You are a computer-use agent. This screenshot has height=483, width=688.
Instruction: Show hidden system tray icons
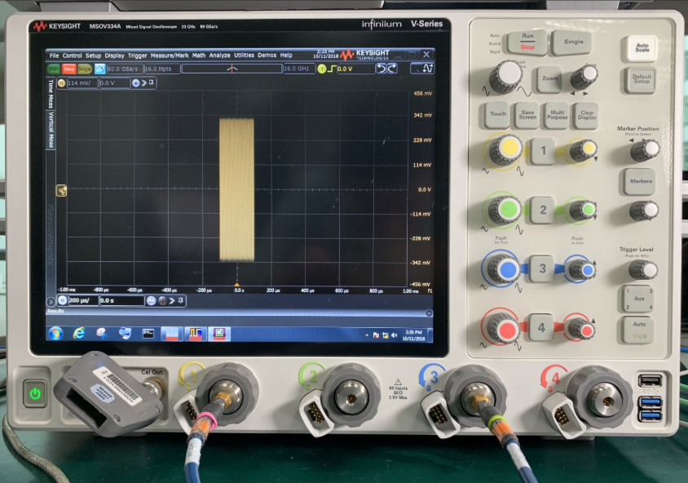click(365, 335)
